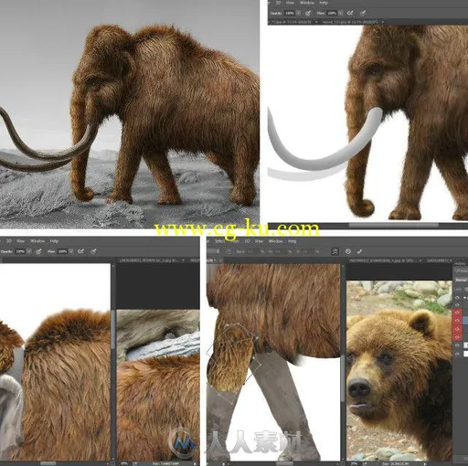468x466 pixels.
Task: Commit the transform with the checkmark icon
Action: click(x=359, y=251)
